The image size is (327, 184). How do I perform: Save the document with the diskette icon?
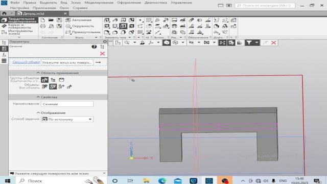pos(59,20)
